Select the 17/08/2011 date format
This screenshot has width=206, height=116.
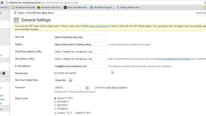[55, 109]
